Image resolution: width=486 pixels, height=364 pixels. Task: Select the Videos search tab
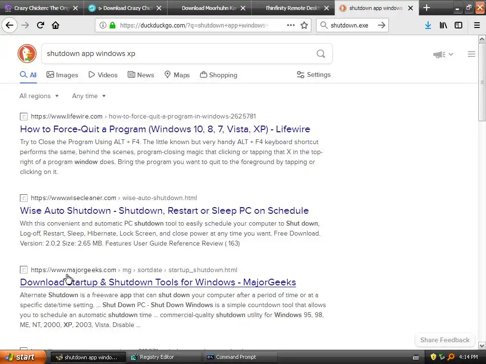click(103, 75)
